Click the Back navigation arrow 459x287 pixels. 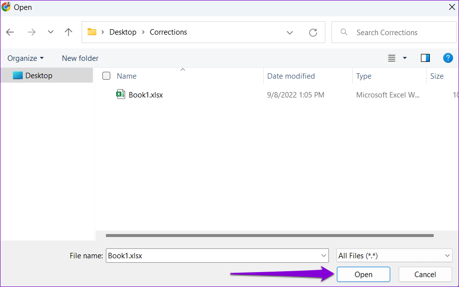pos(10,32)
